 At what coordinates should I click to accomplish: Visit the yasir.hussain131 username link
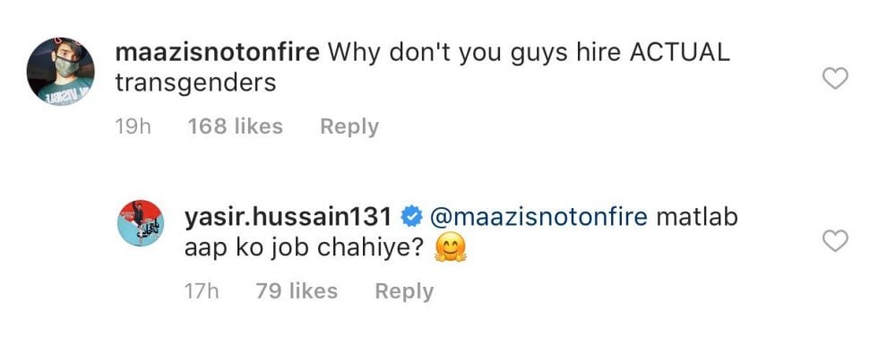click(x=289, y=217)
